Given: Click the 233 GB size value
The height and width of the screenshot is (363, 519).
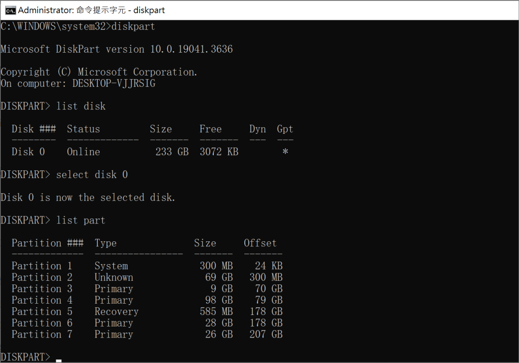Looking at the screenshot, I should (x=172, y=151).
